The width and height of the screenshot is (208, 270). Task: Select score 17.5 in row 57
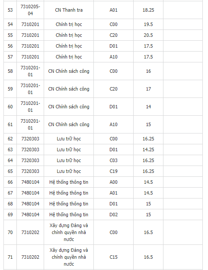[148, 57]
